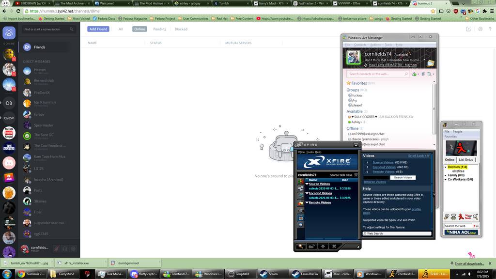Open Source SDK Base dropdown in Xfire
Screen dimensions: 496x279
[x=356, y=175]
